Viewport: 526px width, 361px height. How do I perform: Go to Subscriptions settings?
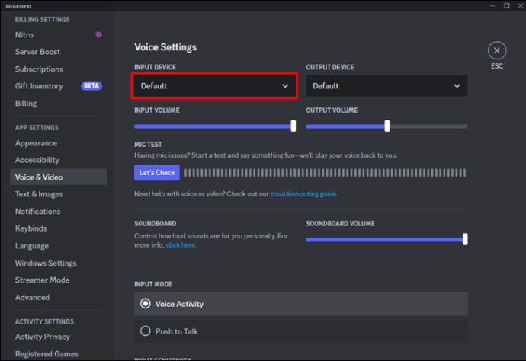click(39, 69)
